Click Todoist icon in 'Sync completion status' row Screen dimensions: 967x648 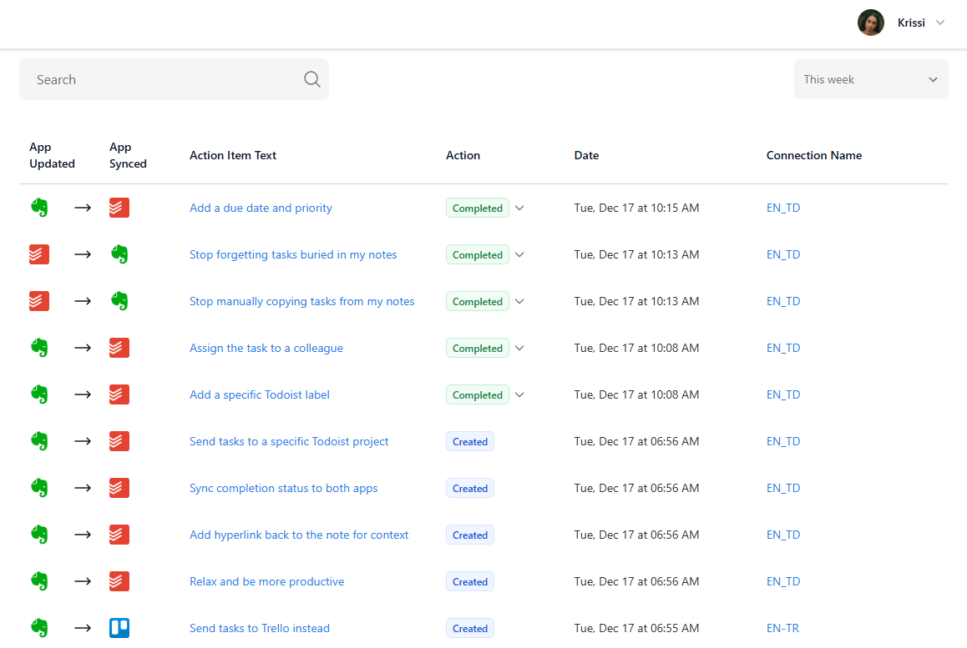[119, 488]
